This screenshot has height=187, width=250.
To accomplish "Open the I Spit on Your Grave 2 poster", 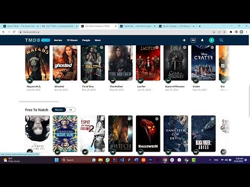I will pyautogui.click(x=93, y=133).
